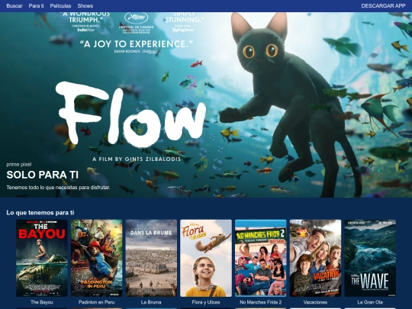Click the La Bruma title text
The width and height of the screenshot is (412, 309).
tap(151, 302)
